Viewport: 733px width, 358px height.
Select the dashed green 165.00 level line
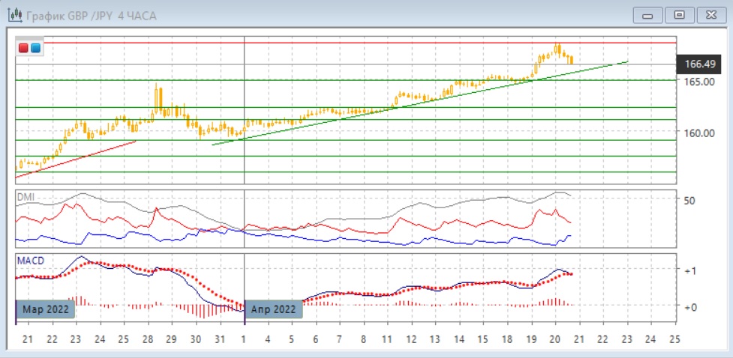(346, 80)
